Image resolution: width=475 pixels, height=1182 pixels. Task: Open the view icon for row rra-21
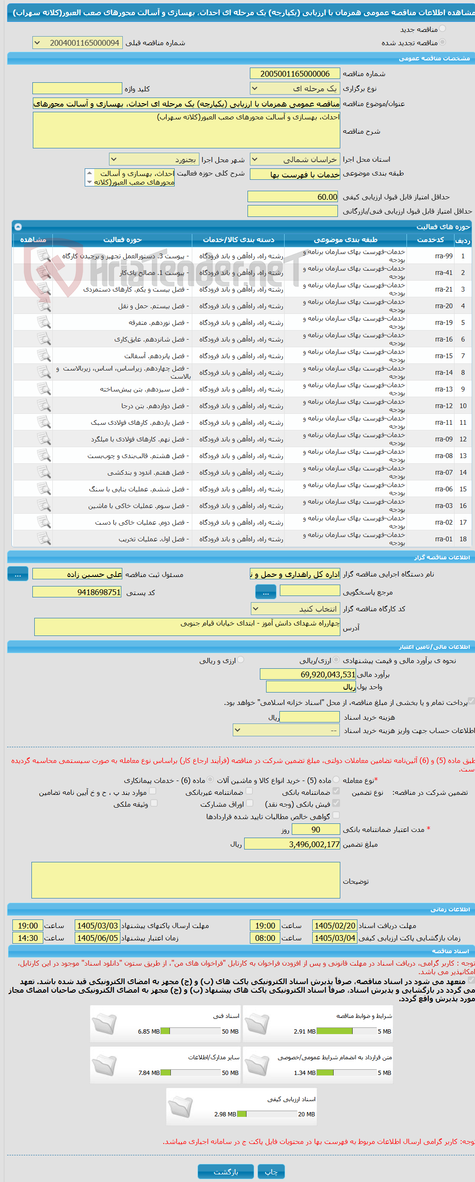coord(44,289)
